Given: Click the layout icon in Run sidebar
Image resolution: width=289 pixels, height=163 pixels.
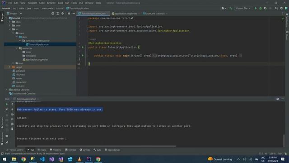Looking at the screenshot, I should click(7, 136).
